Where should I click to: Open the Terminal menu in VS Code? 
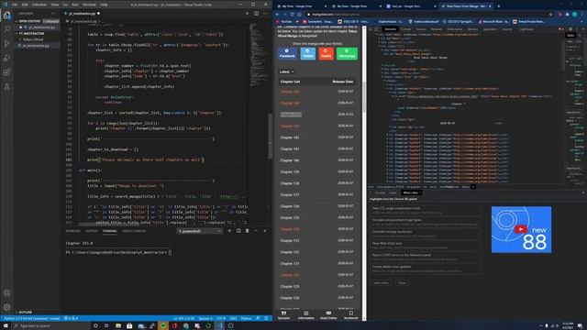(89, 5)
